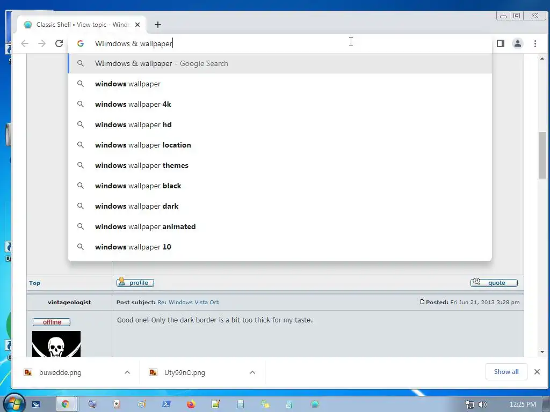
Task: Go forward to next page
Action: (42, 43)
